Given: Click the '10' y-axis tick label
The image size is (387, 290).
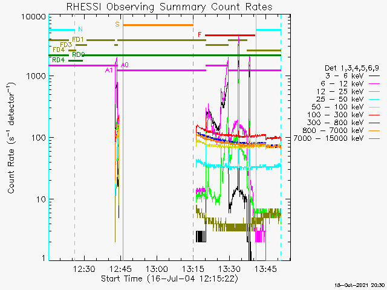Looking at the screenshot, I should (x=41, y=199).
